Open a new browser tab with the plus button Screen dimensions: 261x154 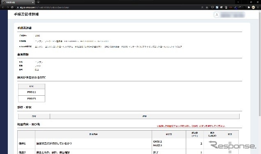(x=38, y=2)
